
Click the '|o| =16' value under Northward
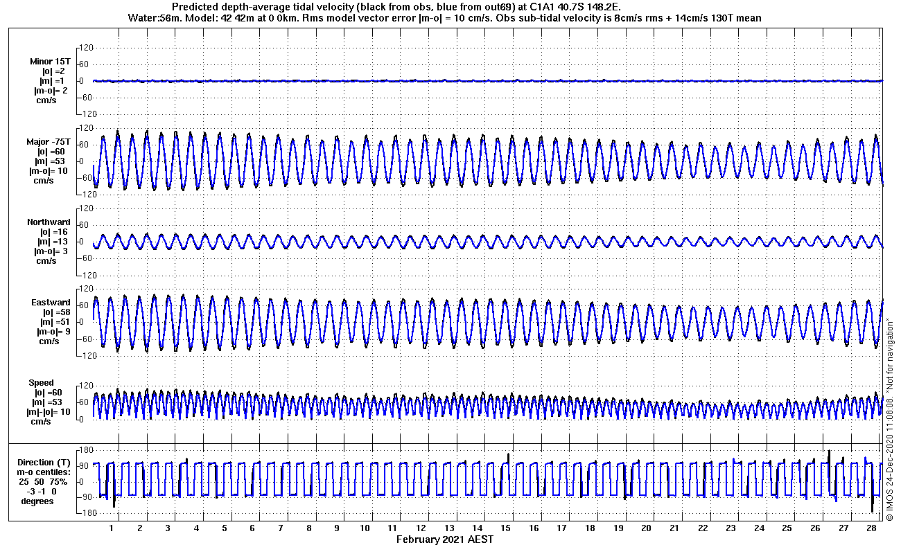pos(53,231)
